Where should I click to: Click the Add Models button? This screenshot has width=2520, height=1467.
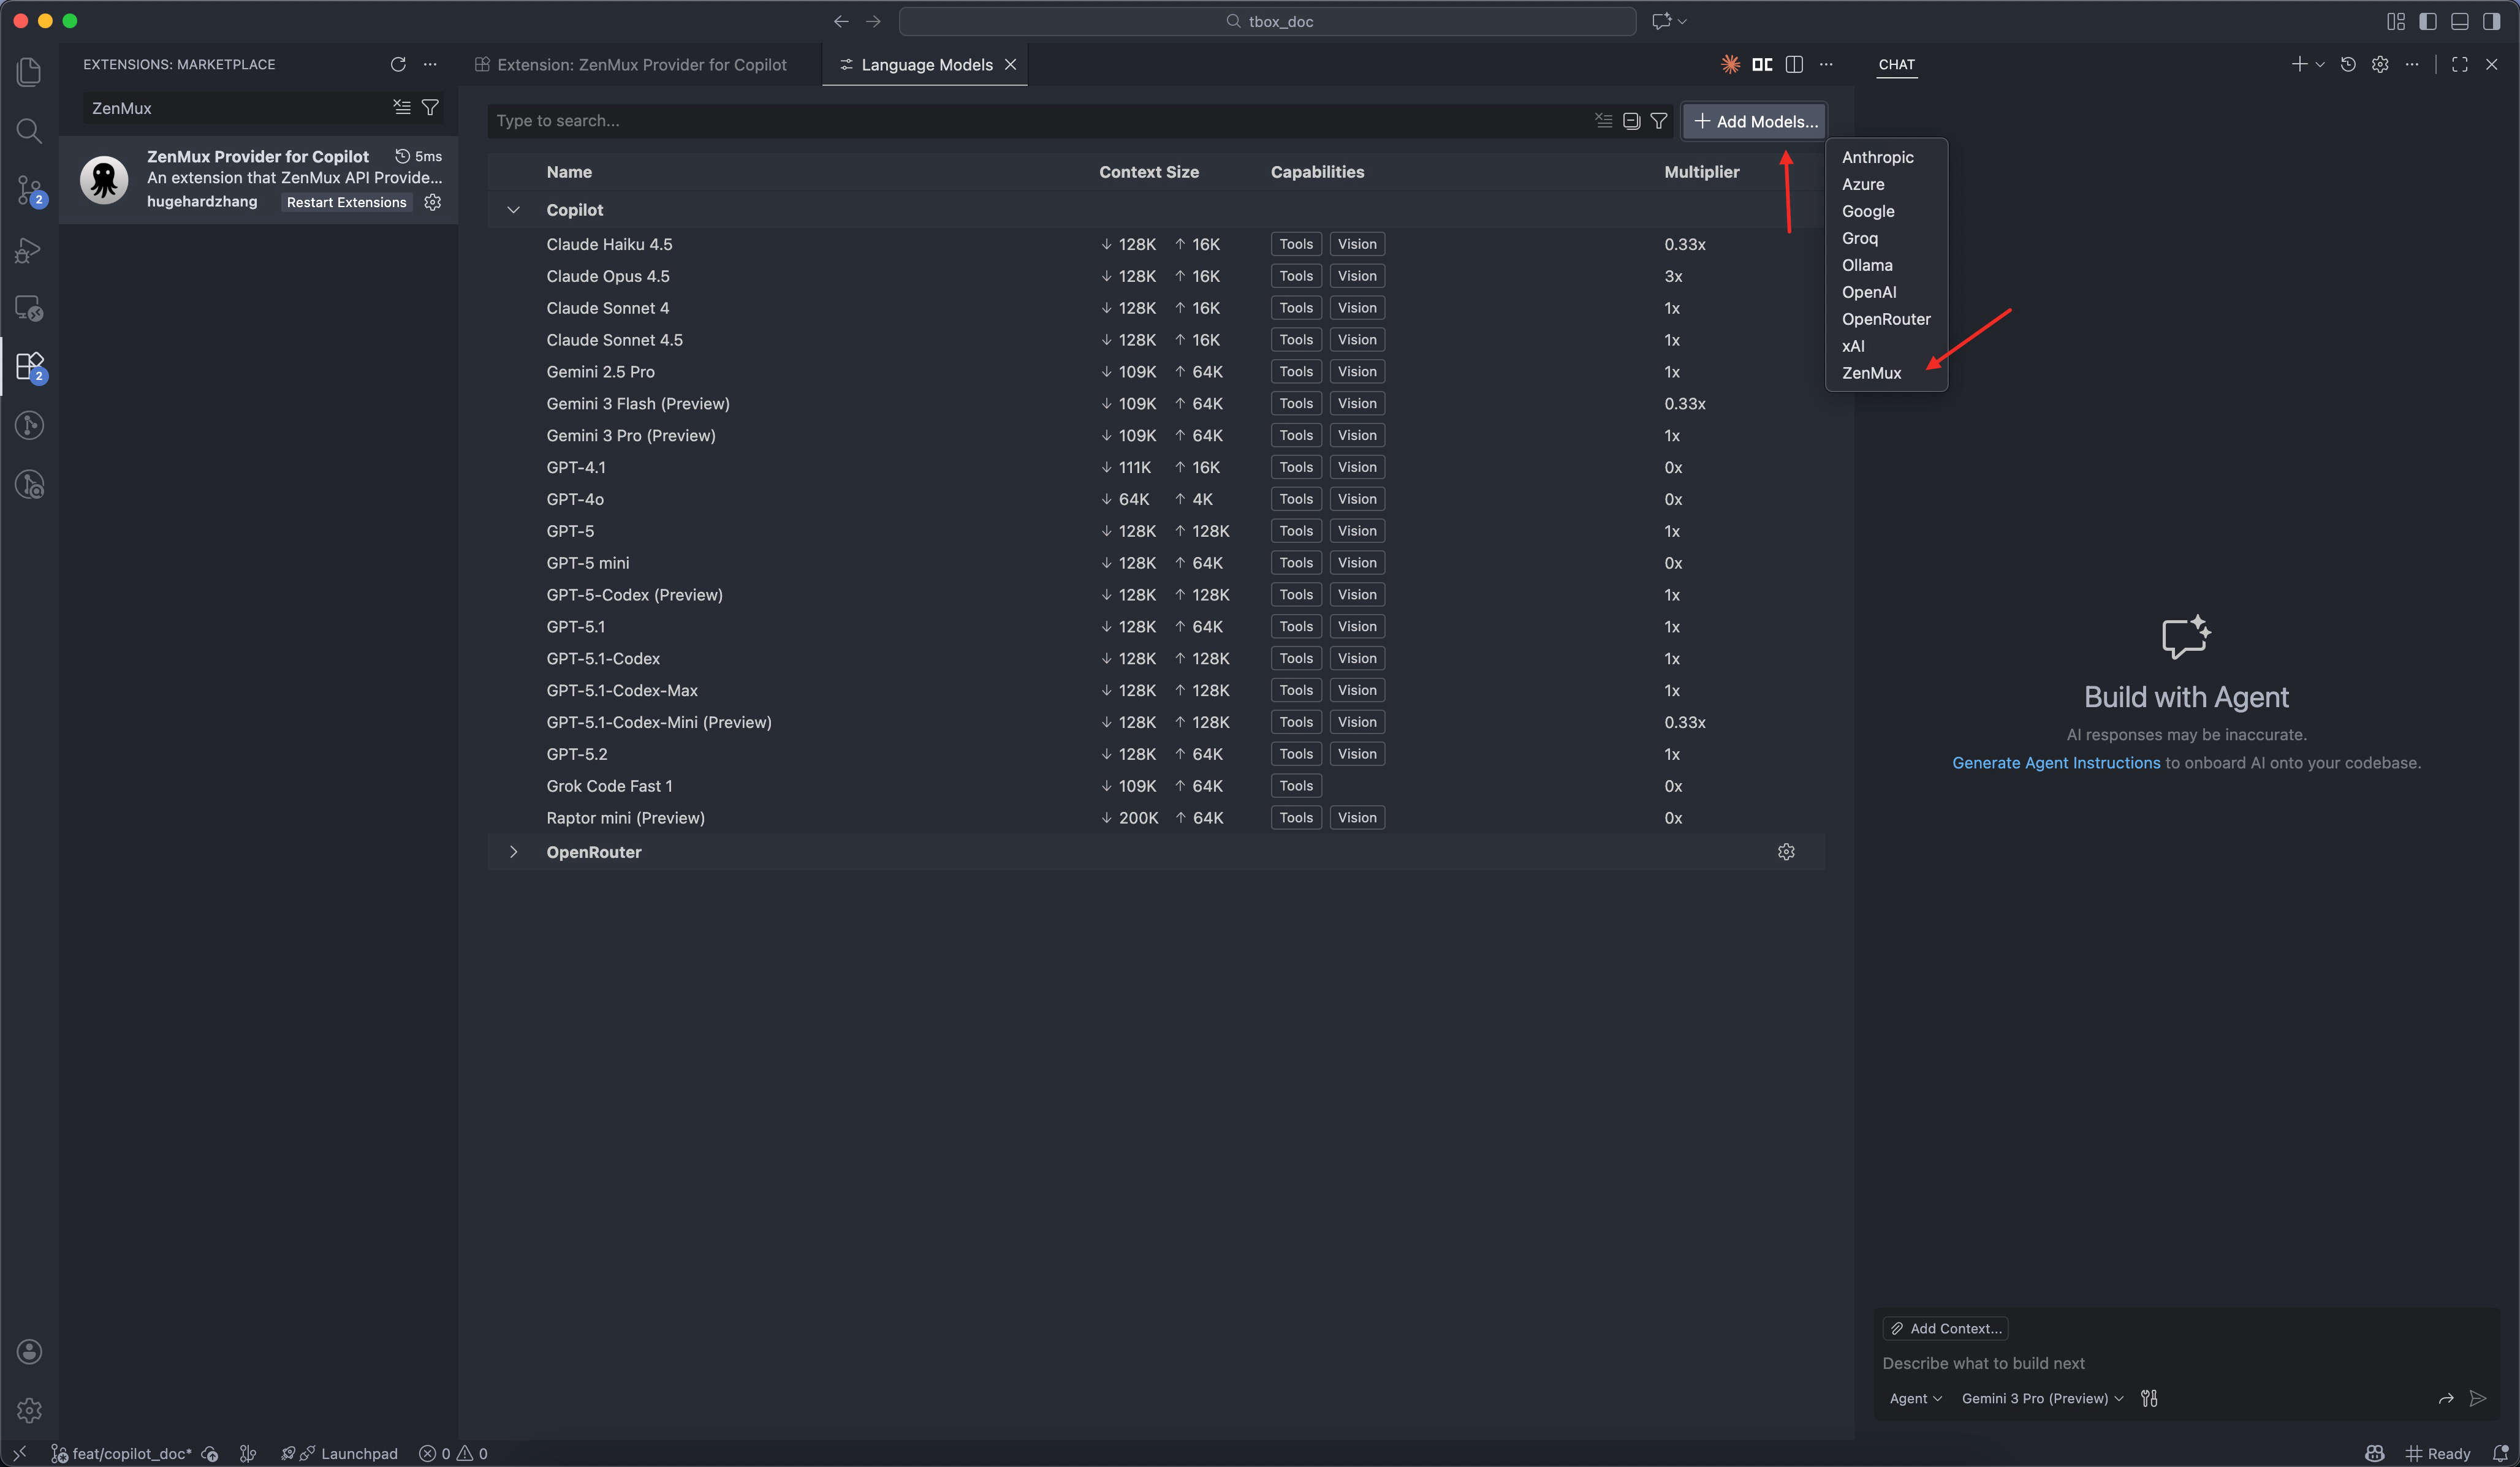[x=1755, y=121]
